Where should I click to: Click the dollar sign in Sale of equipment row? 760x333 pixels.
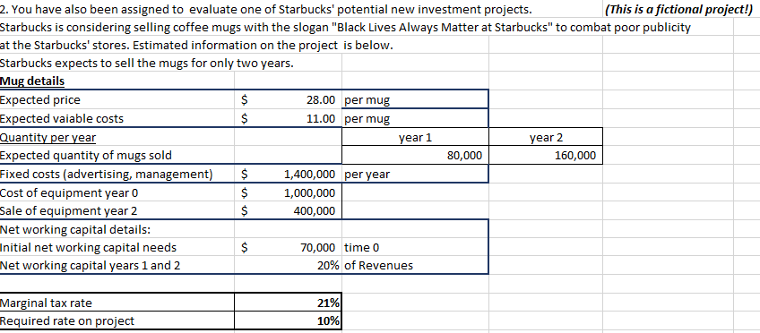coord(245,211)
